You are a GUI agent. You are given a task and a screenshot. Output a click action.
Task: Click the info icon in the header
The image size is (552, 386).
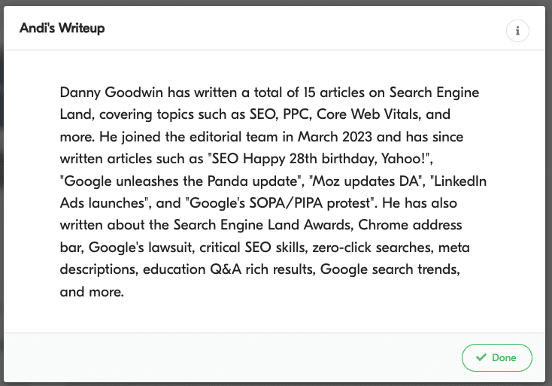(x=517, y=31)
